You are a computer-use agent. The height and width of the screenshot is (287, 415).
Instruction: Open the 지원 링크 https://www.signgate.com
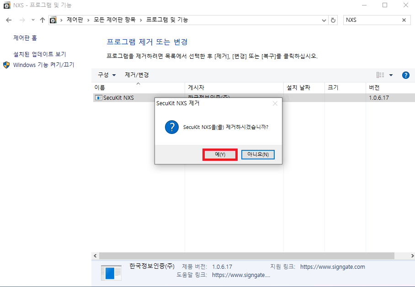pos(332,267)
